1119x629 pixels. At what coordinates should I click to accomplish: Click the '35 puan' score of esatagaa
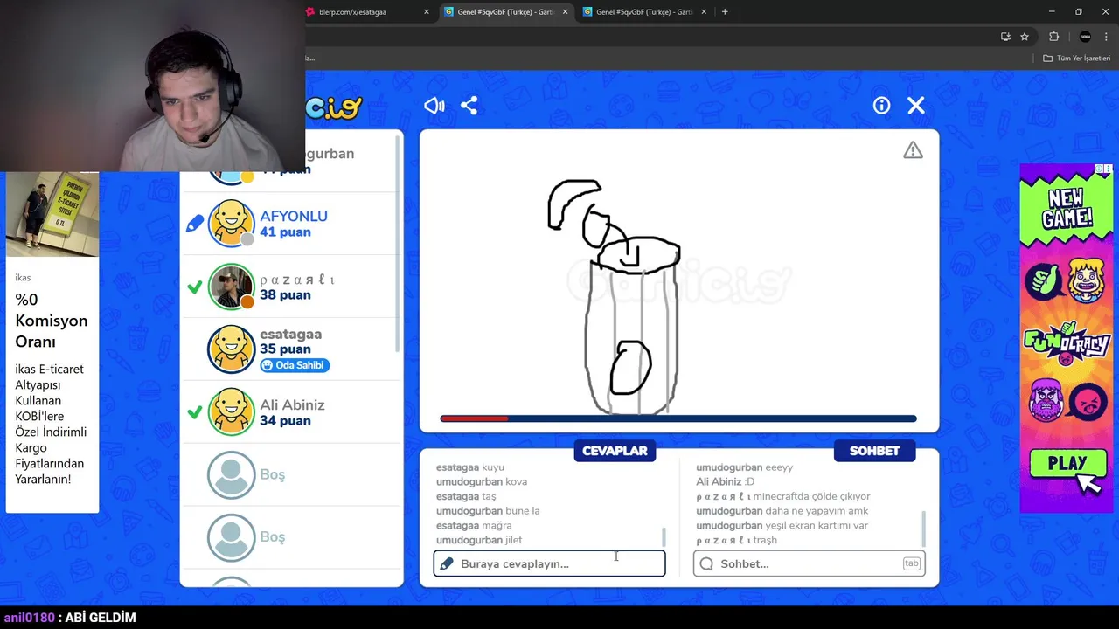[x=285, y=349]
